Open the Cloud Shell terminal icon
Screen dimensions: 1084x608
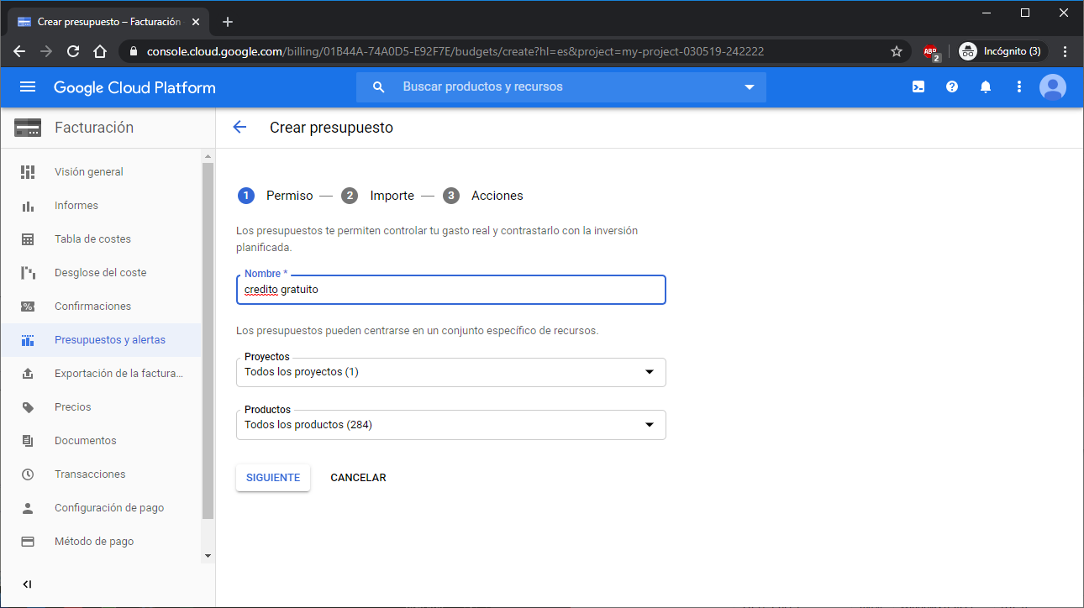(918, 86)
